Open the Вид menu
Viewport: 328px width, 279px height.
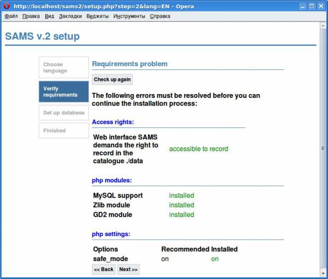pos(49,16)
